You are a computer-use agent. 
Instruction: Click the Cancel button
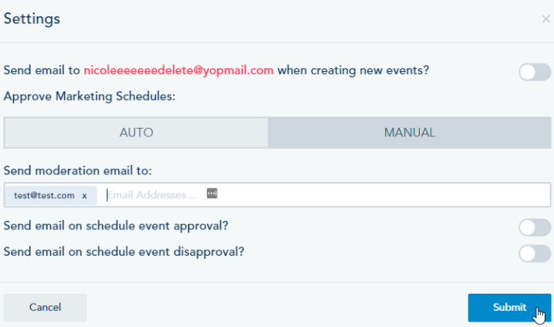[45, 308]
